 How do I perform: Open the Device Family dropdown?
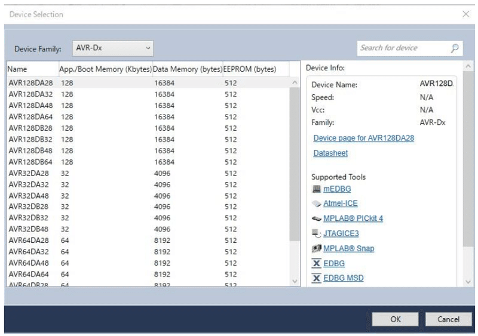[113, 48]
